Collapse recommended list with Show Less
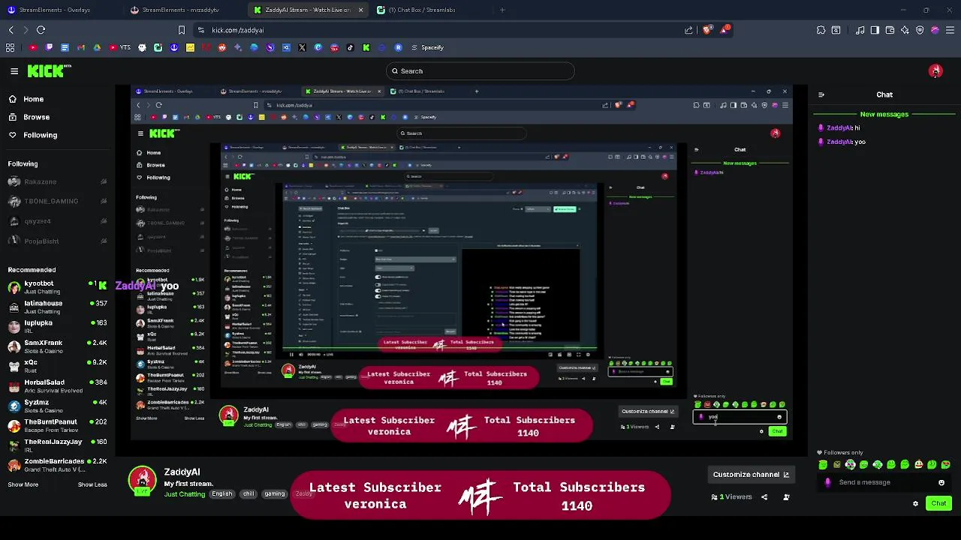This screenshot has height=540, width=961. tap(92, 484)
